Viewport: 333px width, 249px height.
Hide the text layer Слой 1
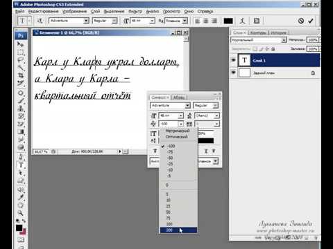pyautogui.click(x=234, y=60)
